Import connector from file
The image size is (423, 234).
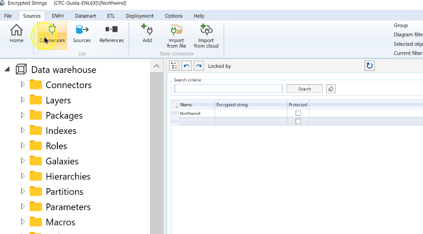[x=176, y=36]
